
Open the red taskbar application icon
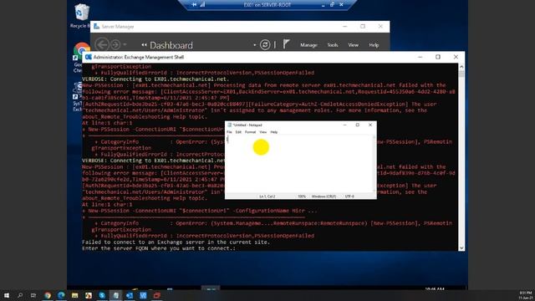point(156,295)
